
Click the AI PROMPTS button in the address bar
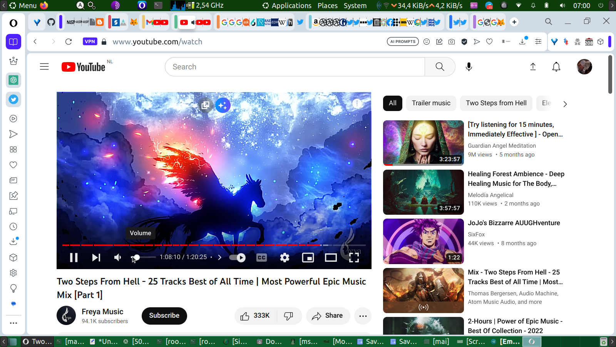click(x=403, y=42)
